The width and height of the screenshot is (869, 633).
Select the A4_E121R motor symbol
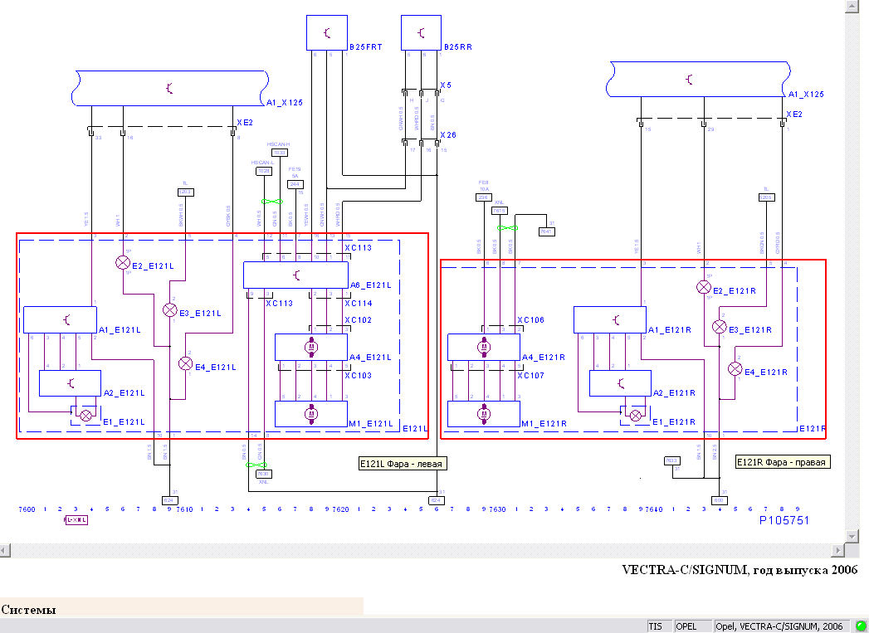484,348
